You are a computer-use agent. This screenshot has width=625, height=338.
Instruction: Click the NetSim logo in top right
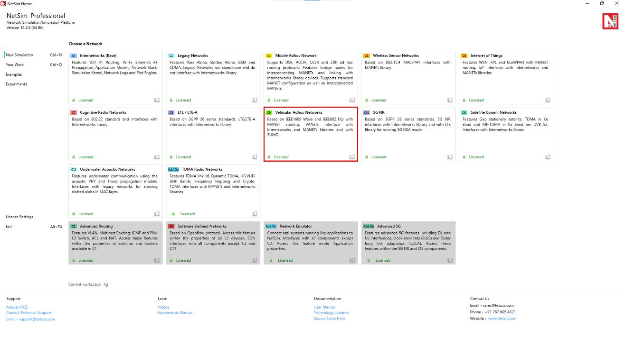(610, 21)
